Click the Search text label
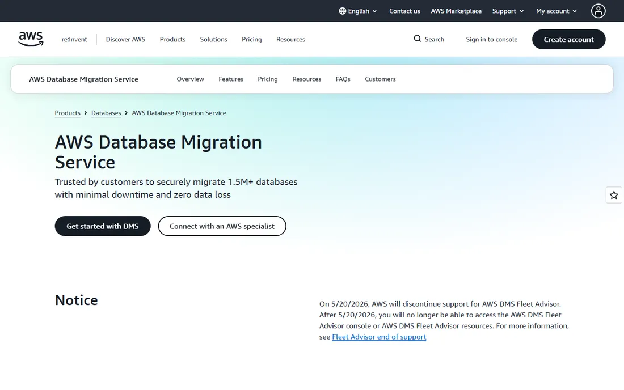Image resolution: width=624 pixels, height=390 pixels. tap(434, 39)
